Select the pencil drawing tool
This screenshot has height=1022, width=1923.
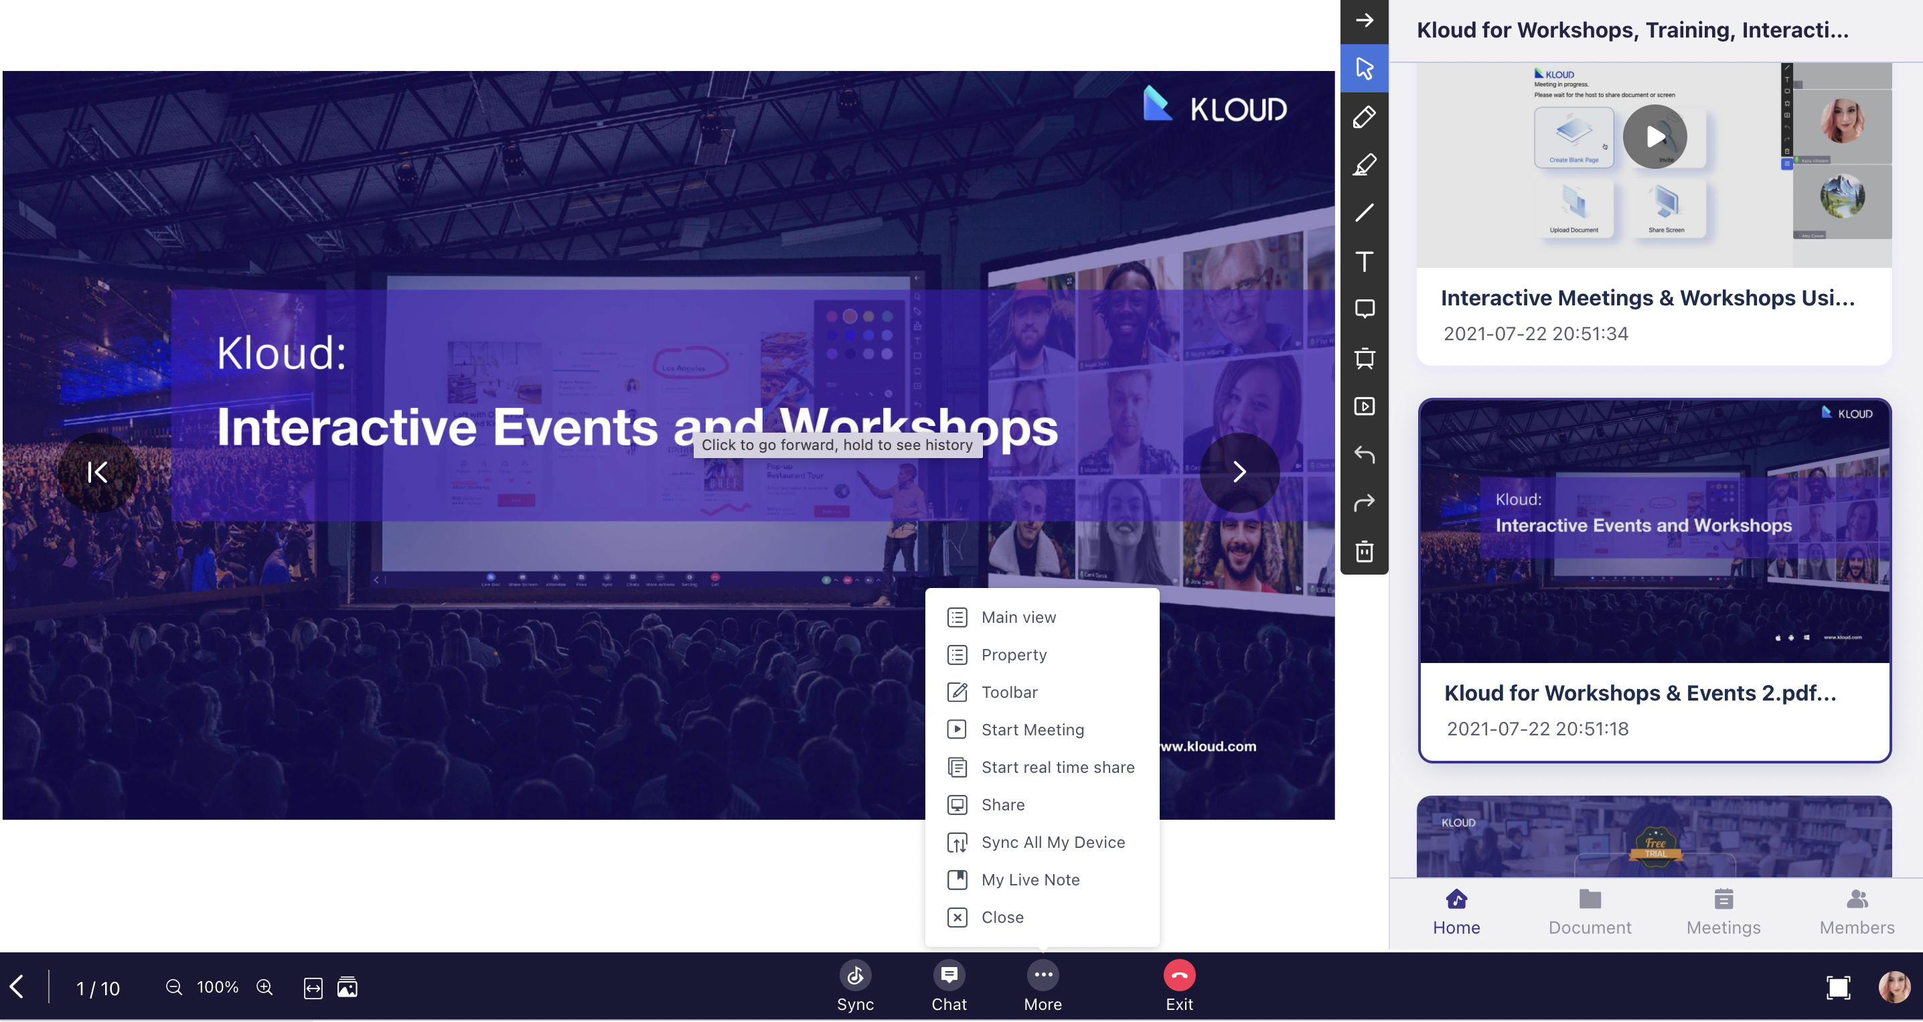1364,117
